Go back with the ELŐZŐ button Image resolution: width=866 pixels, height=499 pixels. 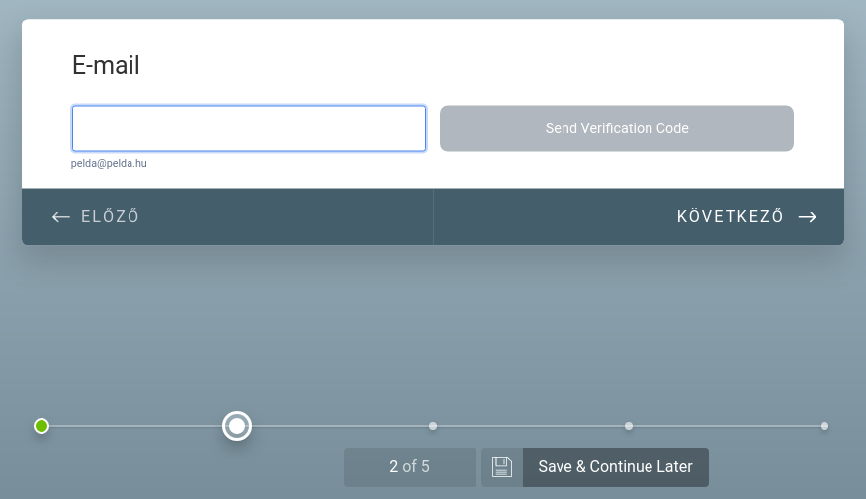pos(227,217)
